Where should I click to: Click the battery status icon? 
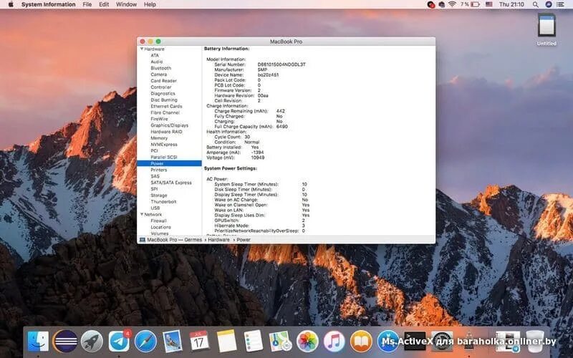coord(475,4)
